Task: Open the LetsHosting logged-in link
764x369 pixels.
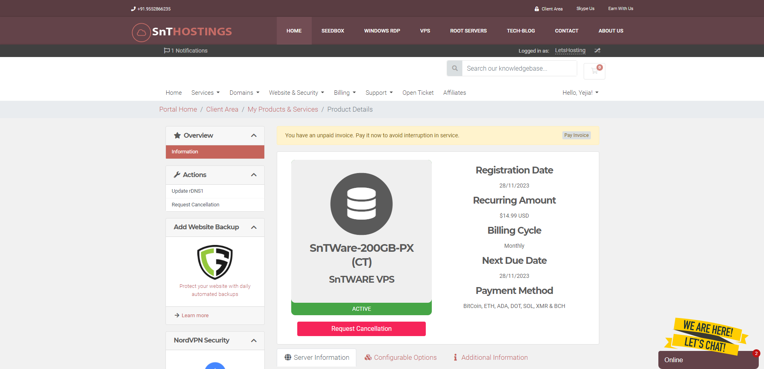Action: pos(570,51)
